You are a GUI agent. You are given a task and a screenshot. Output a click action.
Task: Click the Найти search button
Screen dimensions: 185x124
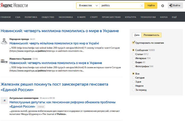[151, 6]
